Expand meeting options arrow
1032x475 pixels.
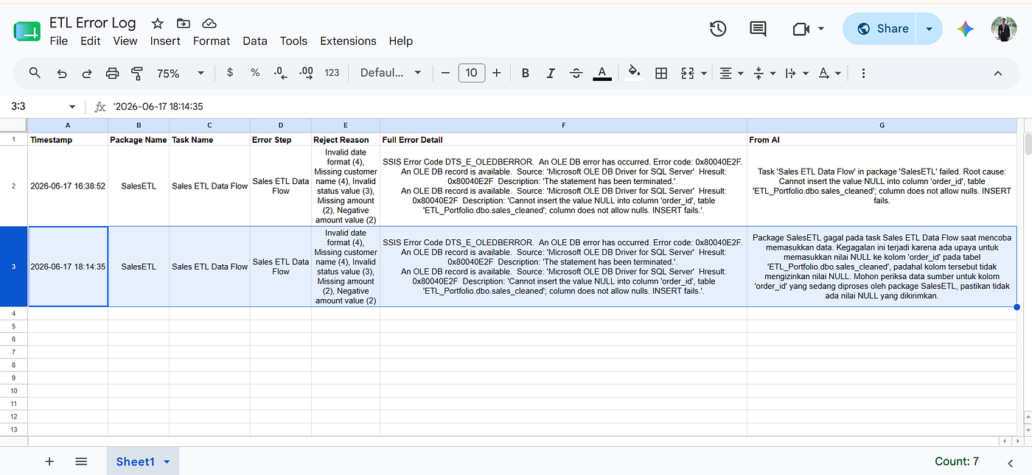(x=821, y=29)
